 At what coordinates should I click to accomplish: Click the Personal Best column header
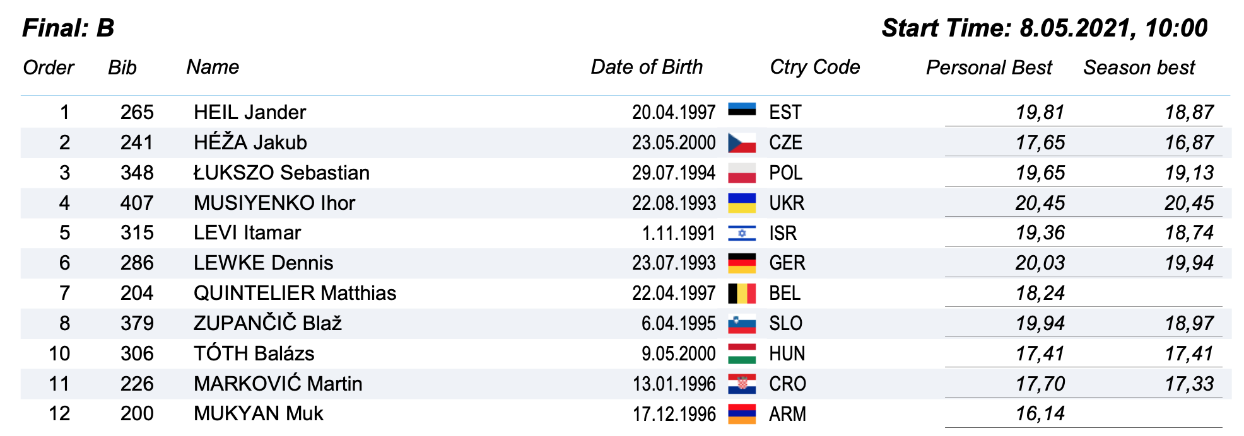pyautogui.click(x=989, y=67)
